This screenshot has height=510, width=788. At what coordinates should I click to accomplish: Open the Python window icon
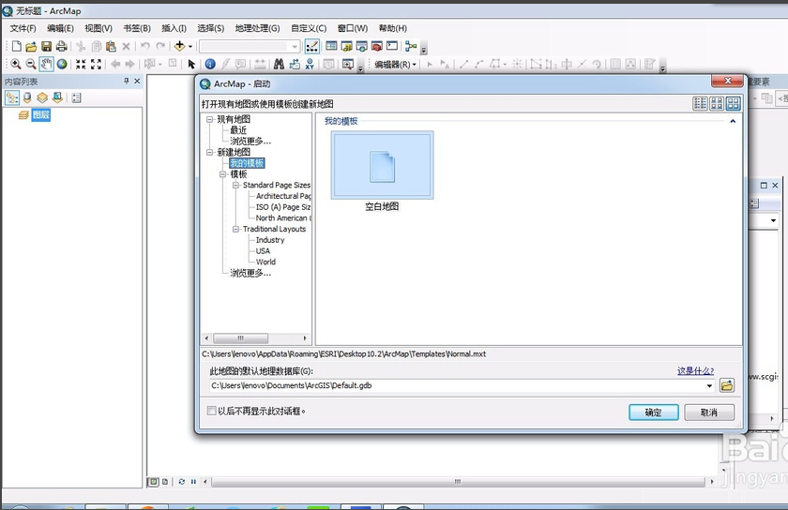[392, 46]
